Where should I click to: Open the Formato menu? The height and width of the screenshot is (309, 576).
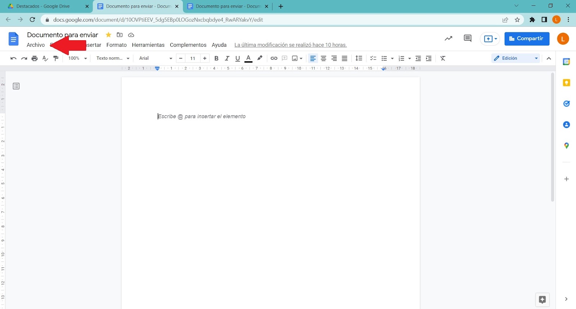click(x=117, y=45)
